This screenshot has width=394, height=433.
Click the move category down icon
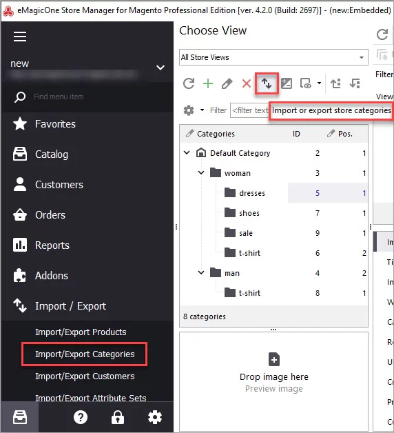click(355, 83)
